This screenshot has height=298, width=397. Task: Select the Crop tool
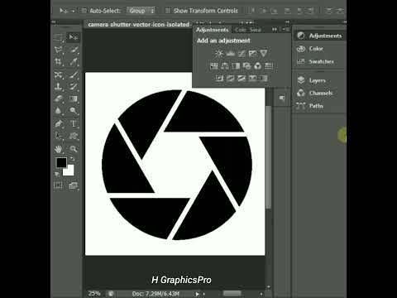pyautogui.click(x=59, y=62)
